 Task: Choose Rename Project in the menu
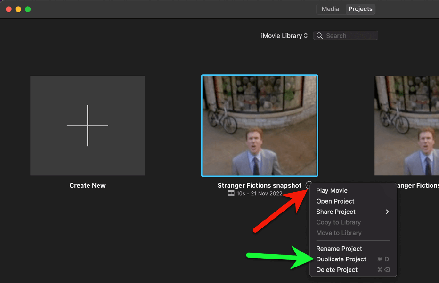click(339, 249)
